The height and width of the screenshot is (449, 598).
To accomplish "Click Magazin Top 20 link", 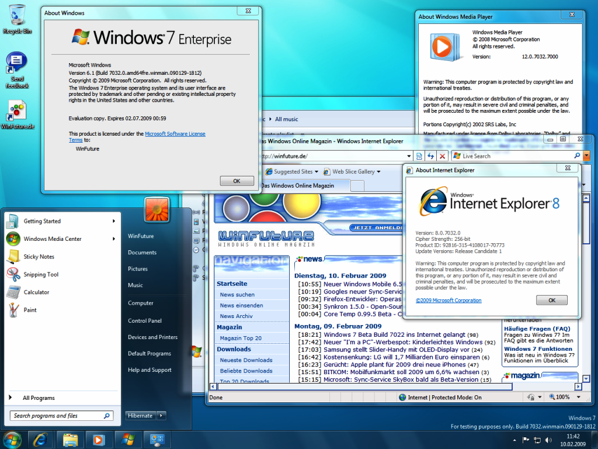I will coord(241,339).
